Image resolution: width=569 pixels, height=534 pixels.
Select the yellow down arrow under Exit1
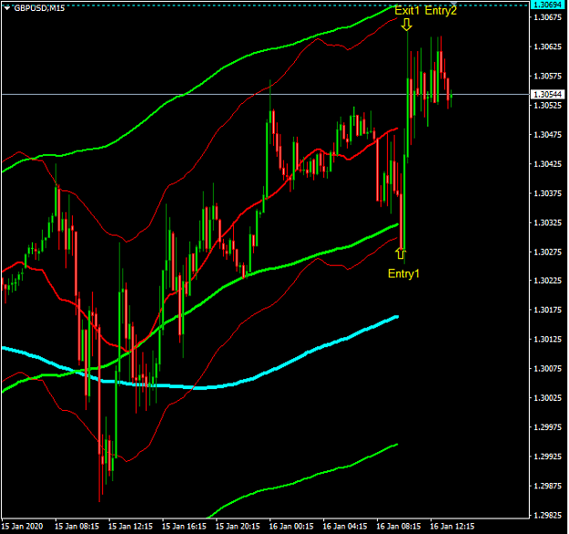tap(407, 25)
